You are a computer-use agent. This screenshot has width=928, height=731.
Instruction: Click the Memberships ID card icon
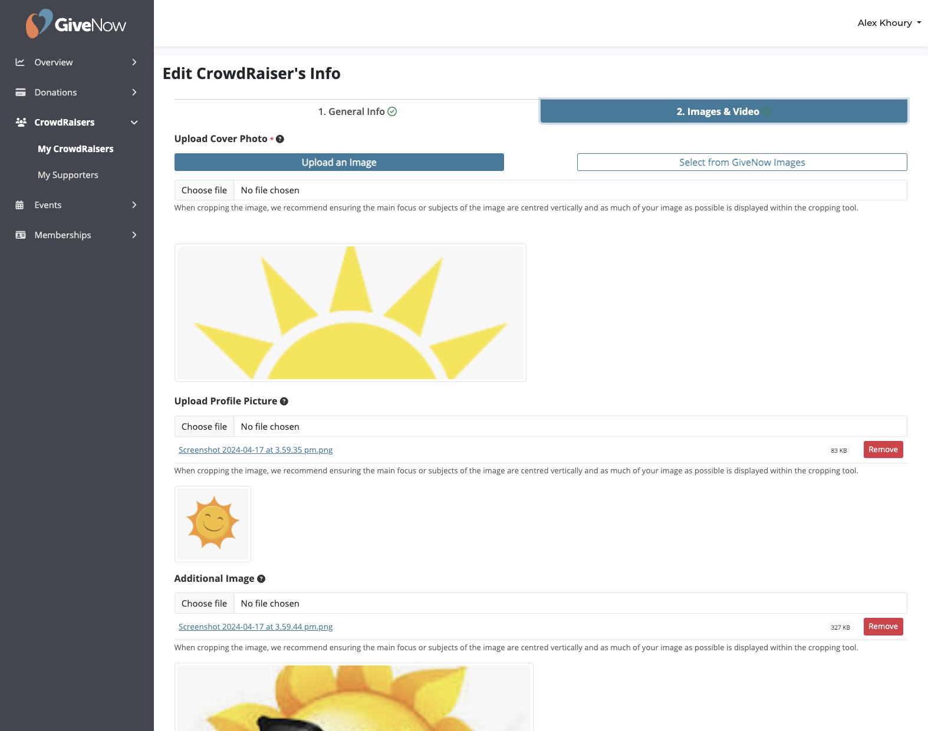point(21,235)
